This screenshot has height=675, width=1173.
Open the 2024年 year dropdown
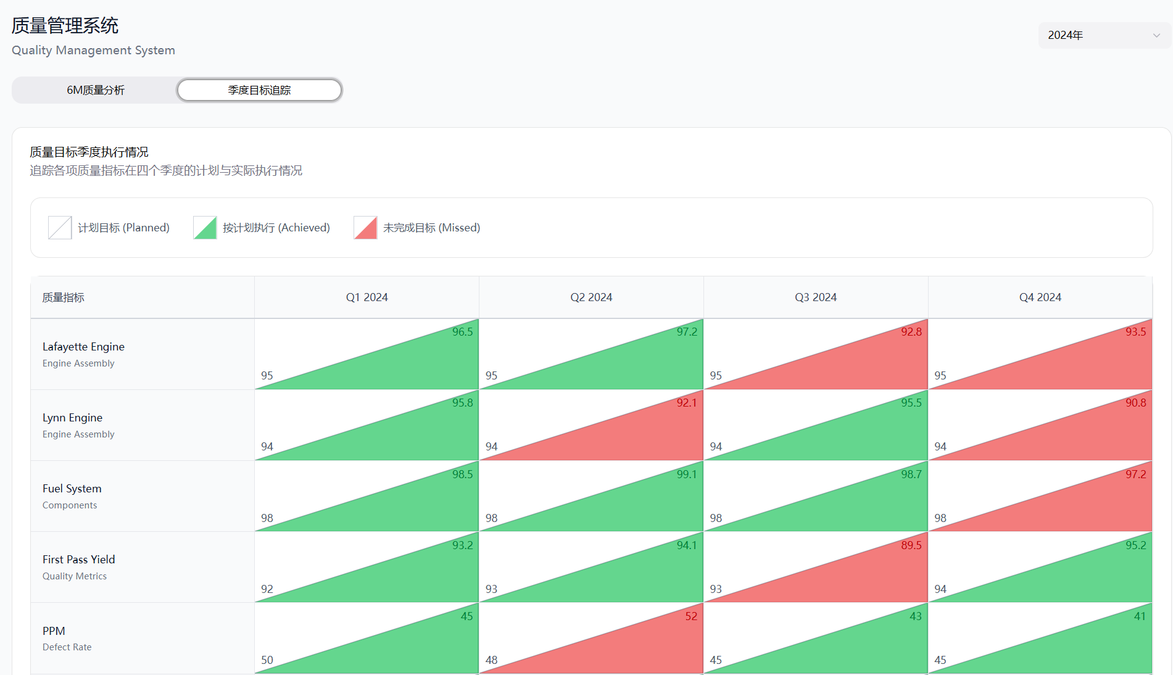pos(1103,35)
